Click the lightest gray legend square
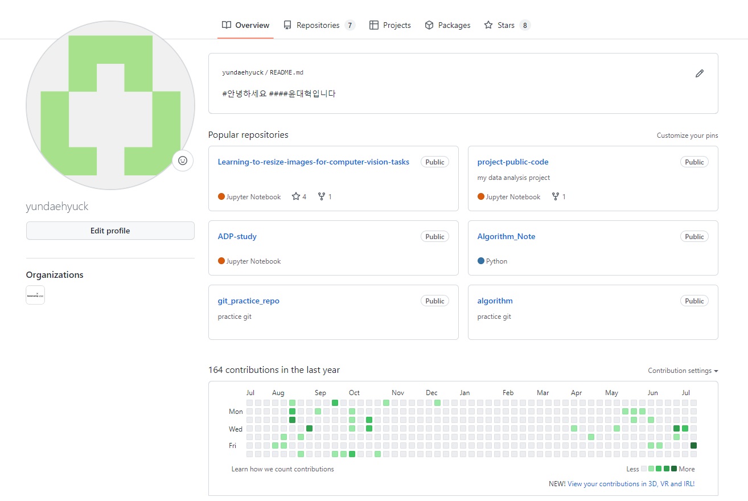This screenshot has width=748, height=501. click(644, 469)
